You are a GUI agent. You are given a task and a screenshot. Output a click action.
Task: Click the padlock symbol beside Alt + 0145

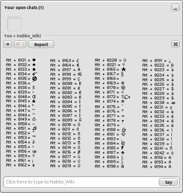pyautogui.click(x=34, y=101)
